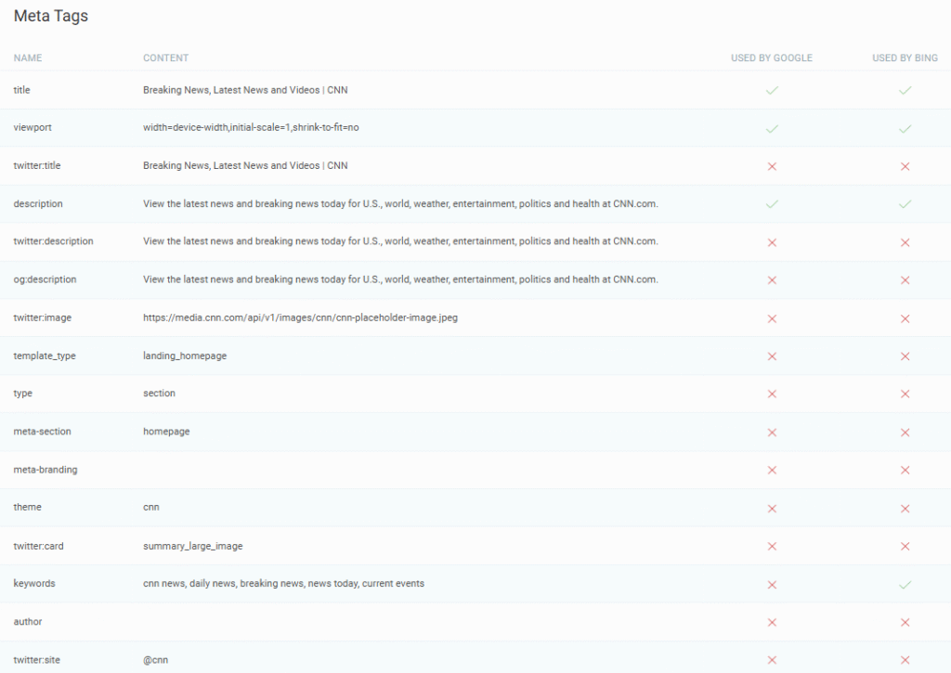The width and height of the screenshot is (951, 673).
Task: Select the 'twitter:title' name cell
Action: 37,165
